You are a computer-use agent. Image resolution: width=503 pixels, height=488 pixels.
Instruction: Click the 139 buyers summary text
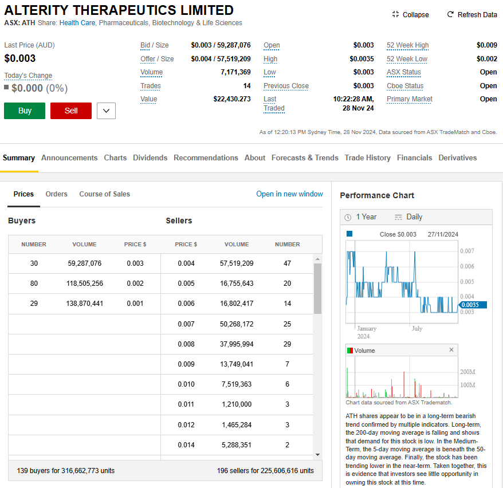pyautogui.click(x=66, y=471)
